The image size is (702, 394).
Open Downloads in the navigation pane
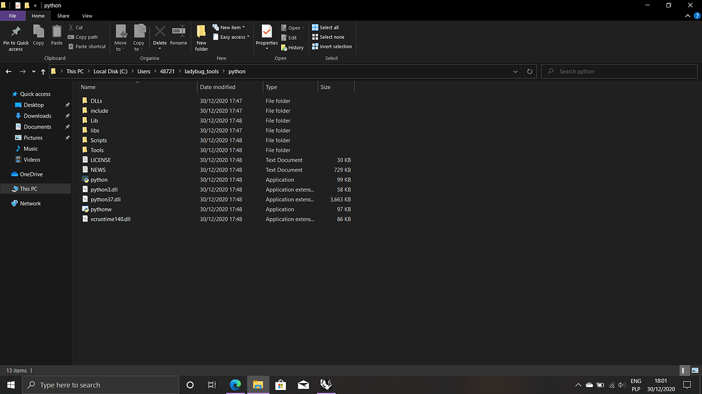(37, 116)
